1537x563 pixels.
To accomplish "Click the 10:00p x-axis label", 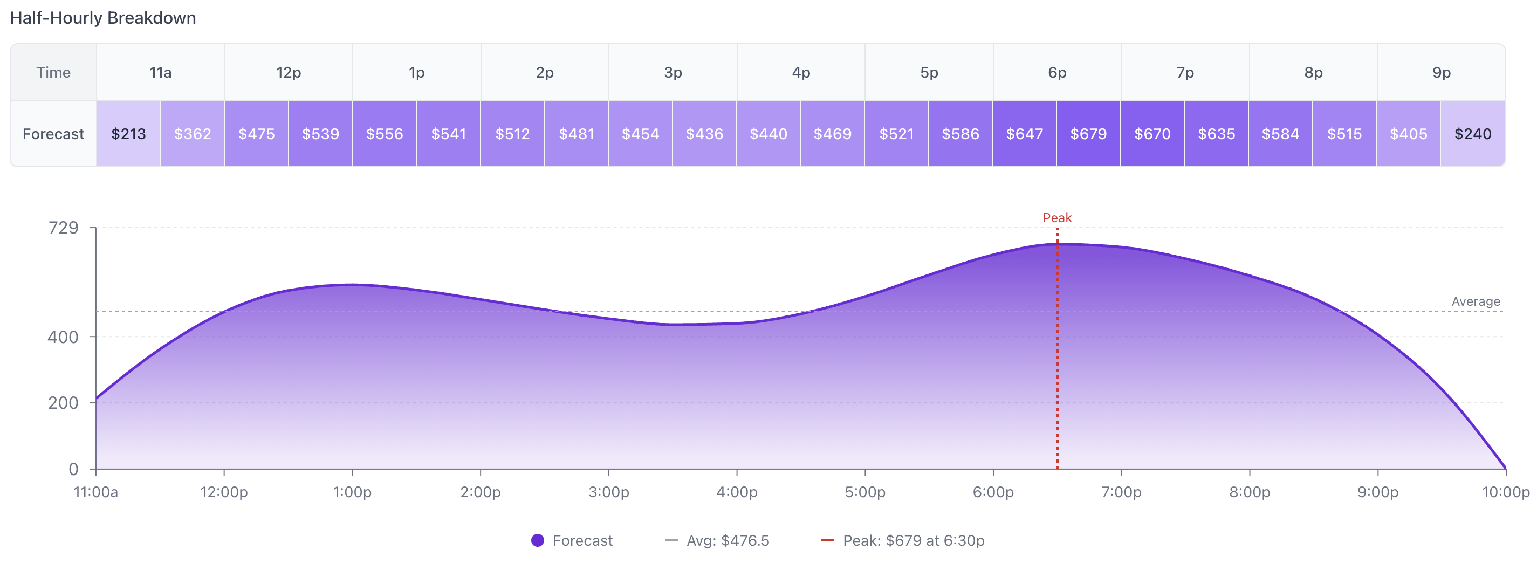I will [x=1505, y=492].
